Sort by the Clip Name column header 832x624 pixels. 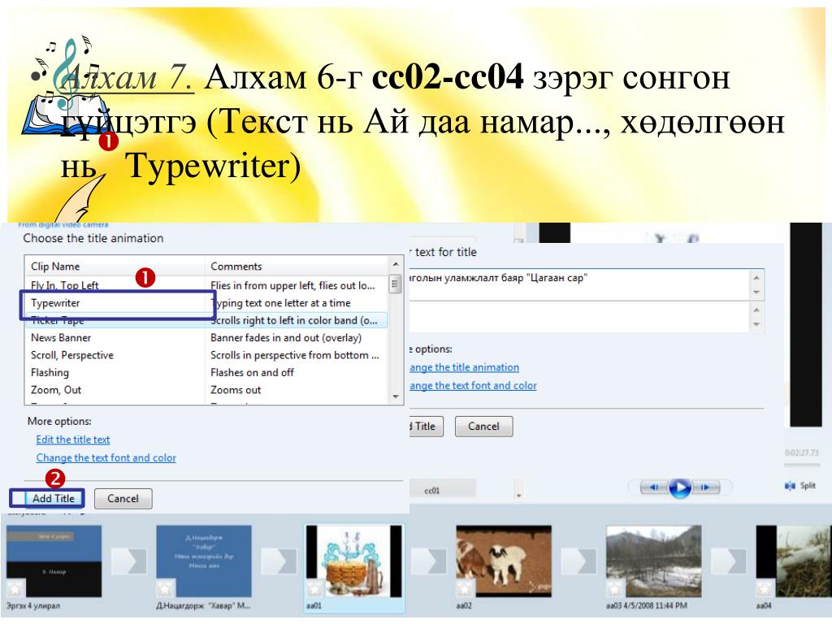[115, 266]
